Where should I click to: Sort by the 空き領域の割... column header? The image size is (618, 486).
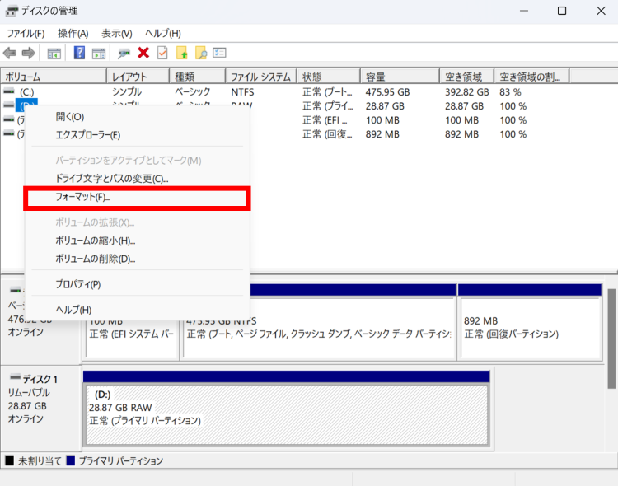532,77
